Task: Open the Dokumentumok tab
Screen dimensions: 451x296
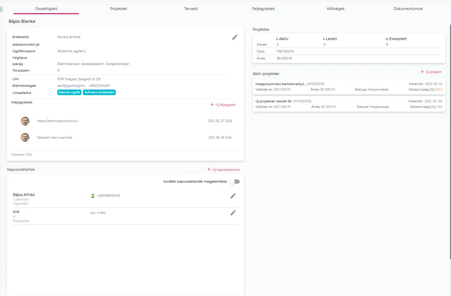Action: click(x=408, y=9)
